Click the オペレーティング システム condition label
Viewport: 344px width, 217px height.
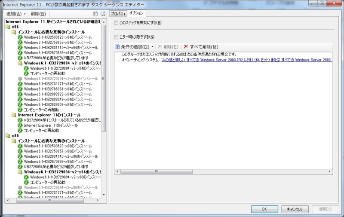pyautogui.click(x=140, y=60)
